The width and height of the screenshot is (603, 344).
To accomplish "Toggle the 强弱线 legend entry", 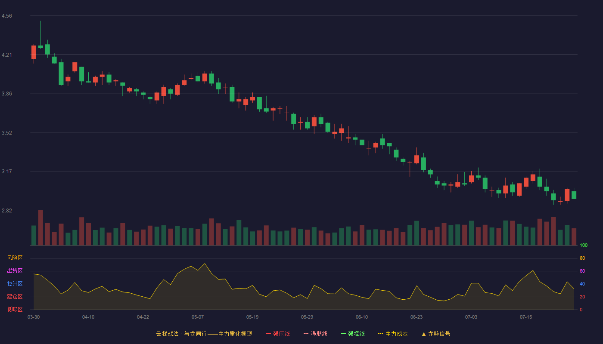I will coord(315,334).
